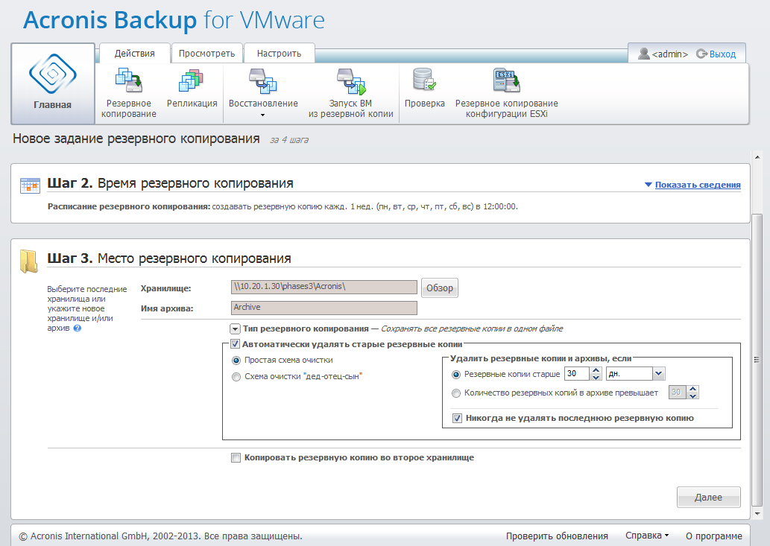
Task: Increase the age value of 30 days
Action: point(596,370)
